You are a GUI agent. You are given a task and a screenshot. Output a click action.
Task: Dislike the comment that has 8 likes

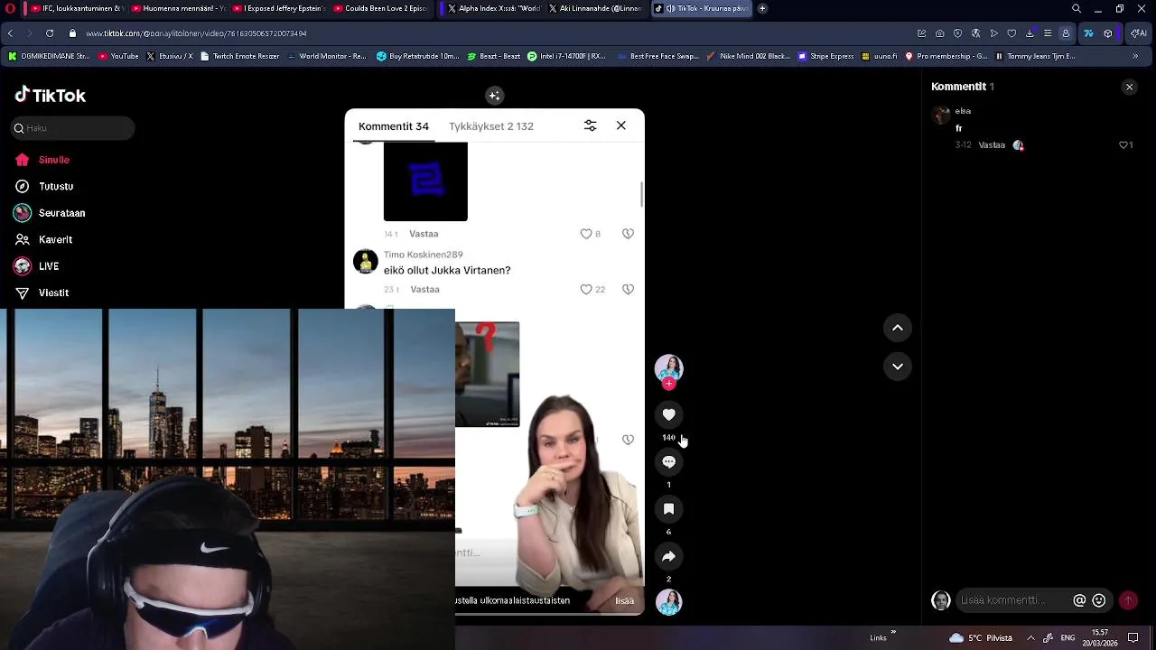pyautogui.click(x=628, y=234)
